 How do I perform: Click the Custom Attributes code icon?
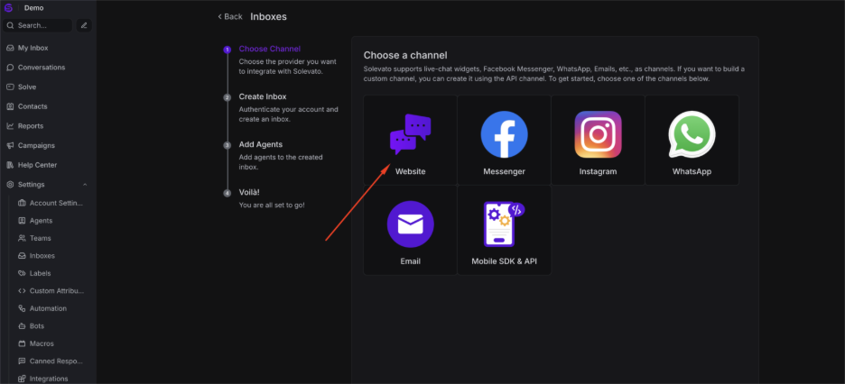22,291
